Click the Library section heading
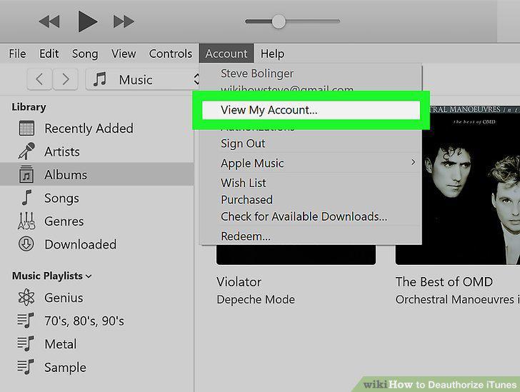This screenshot has height=392, width=520. 29,107
